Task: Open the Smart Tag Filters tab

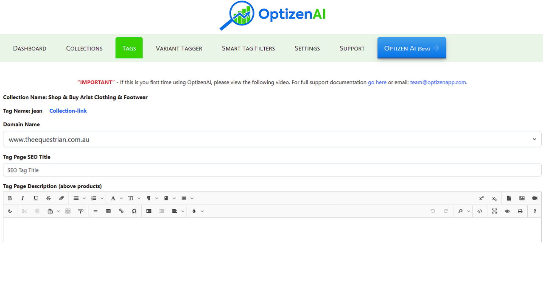Action: 249,48
